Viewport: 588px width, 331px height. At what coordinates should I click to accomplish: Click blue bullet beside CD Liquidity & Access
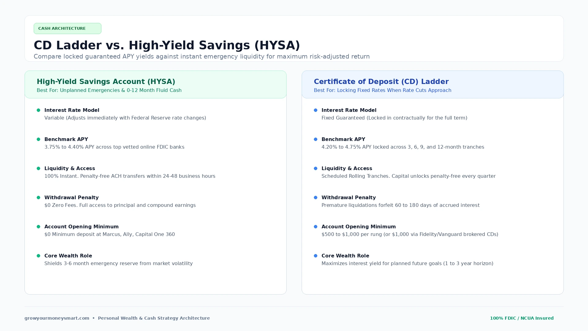tap(316, 169)
